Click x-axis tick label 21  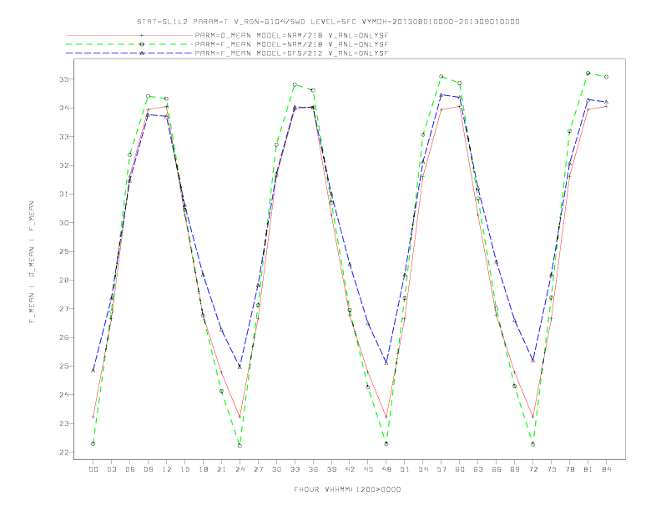[221, 469]
